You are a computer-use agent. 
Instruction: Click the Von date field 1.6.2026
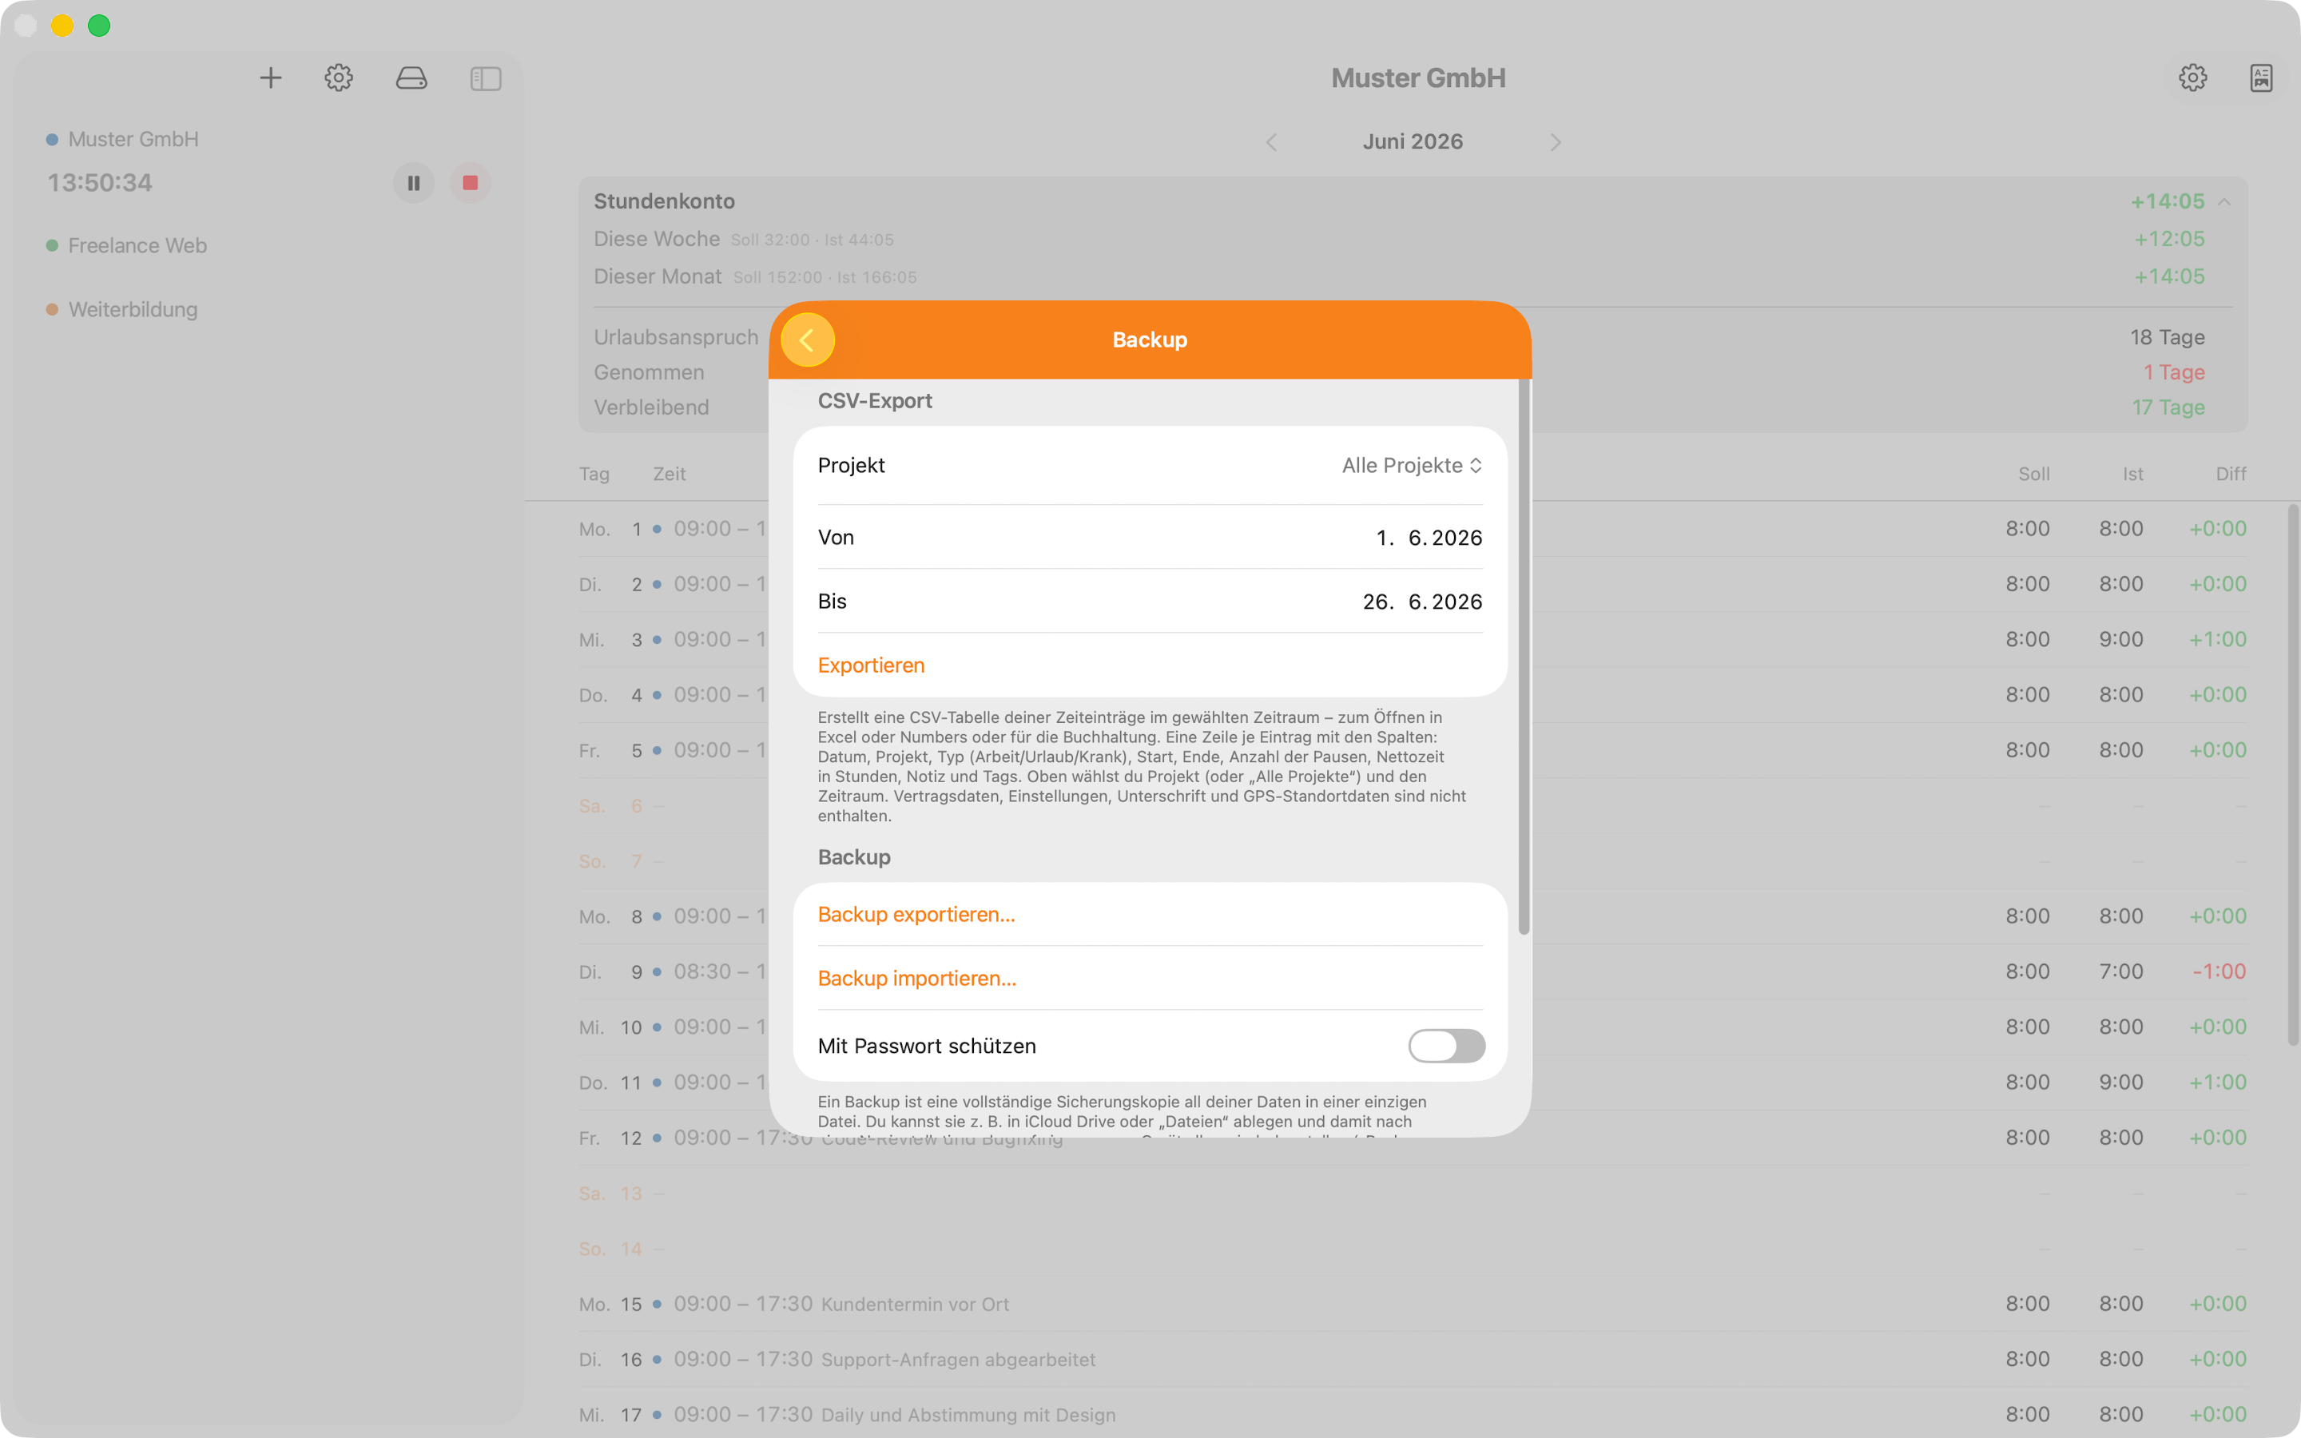tap(1429, 538)
